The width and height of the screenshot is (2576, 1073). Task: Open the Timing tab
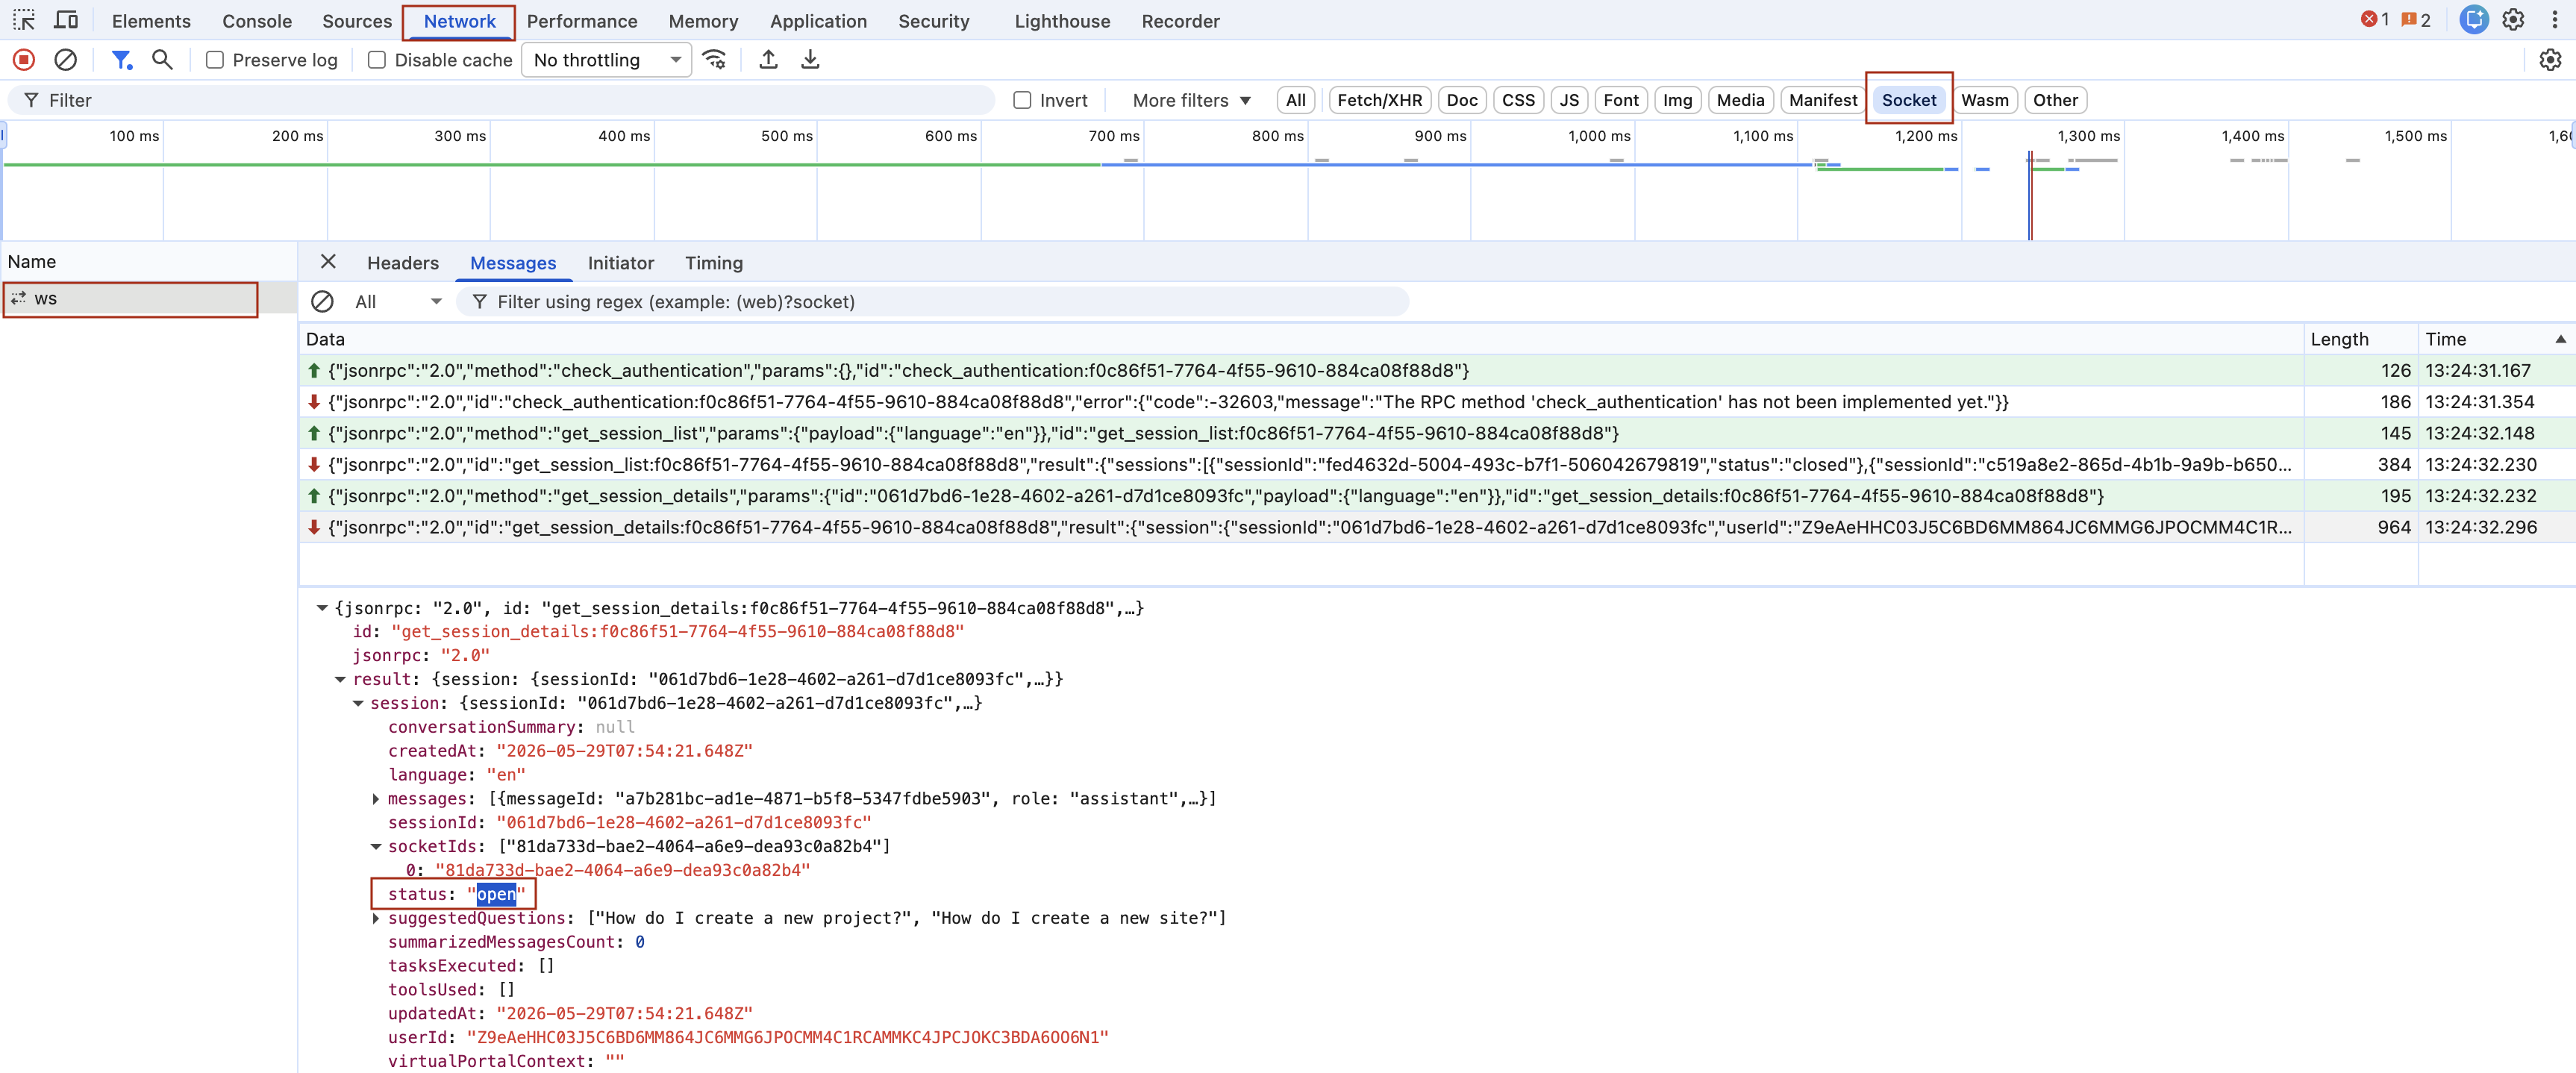coord(713,263)
